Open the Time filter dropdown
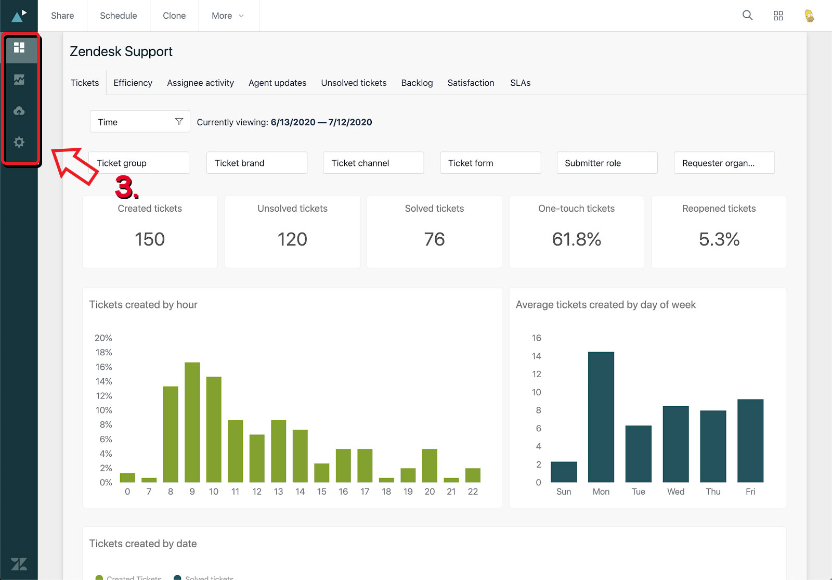Viewport: 832px width, 580px height. 139,121
